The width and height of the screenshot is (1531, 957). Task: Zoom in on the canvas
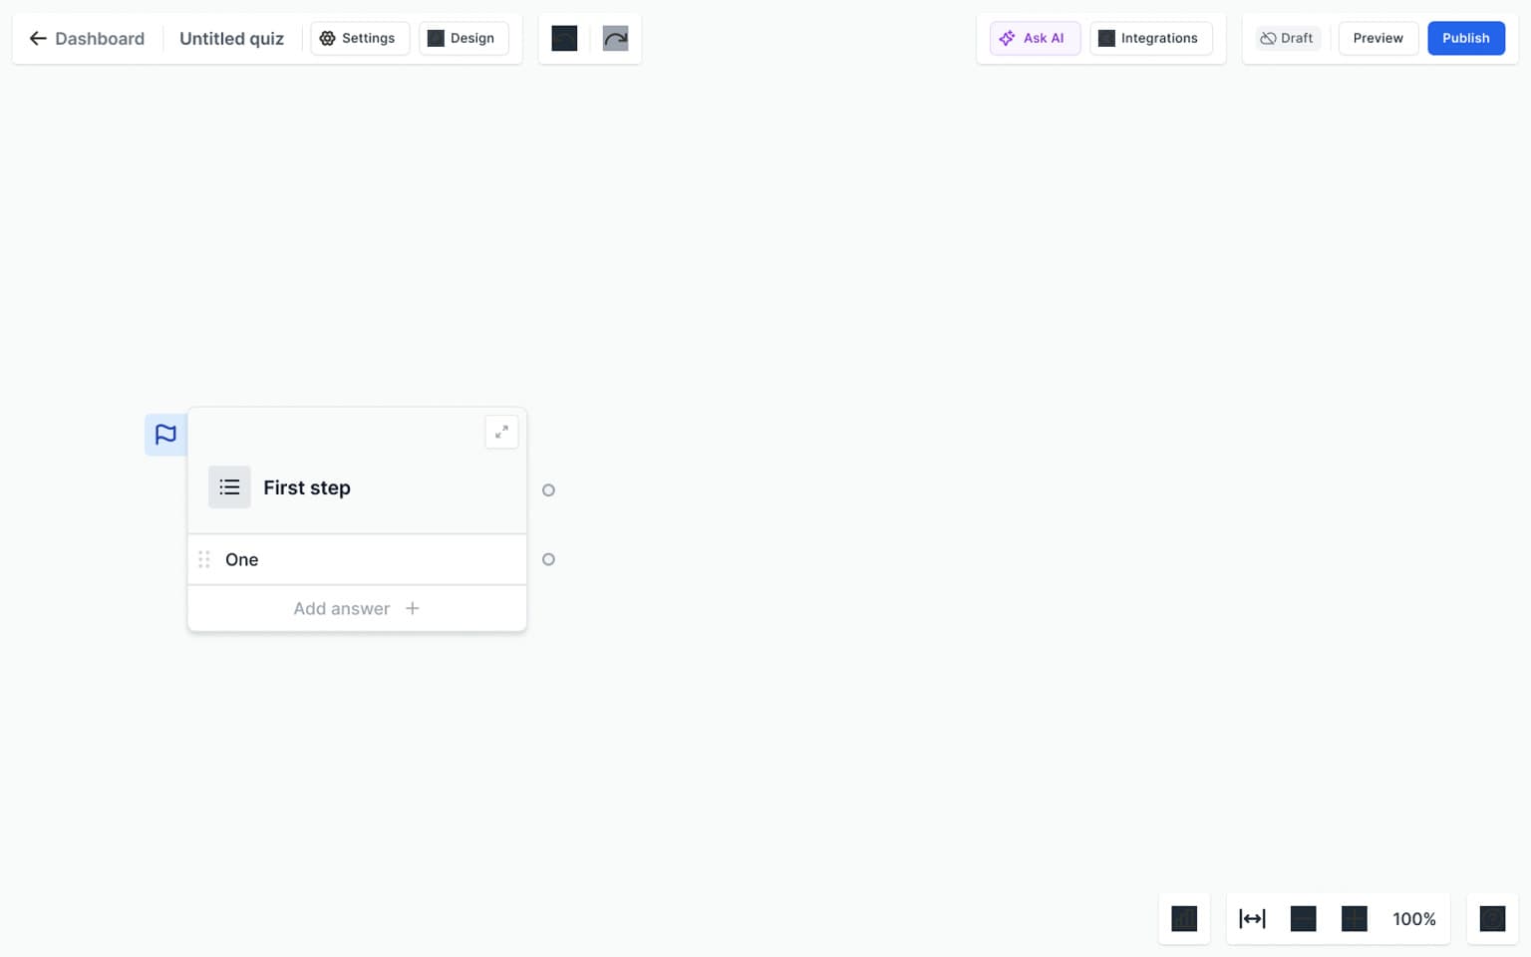(1354, 918)
